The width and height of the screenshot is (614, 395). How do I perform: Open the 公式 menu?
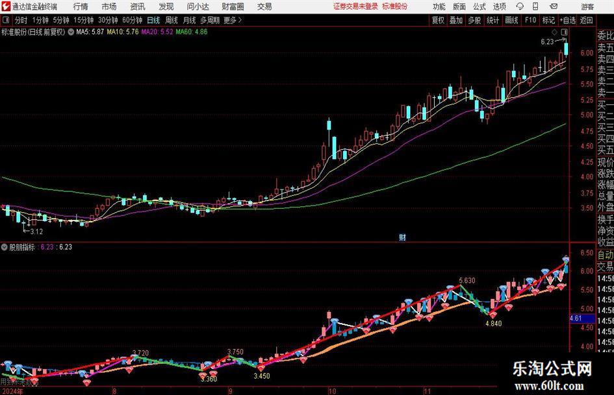[x=479, y=6]
